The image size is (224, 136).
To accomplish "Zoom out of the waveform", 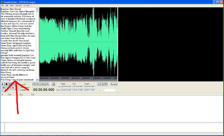I will [x=38, y=84].
